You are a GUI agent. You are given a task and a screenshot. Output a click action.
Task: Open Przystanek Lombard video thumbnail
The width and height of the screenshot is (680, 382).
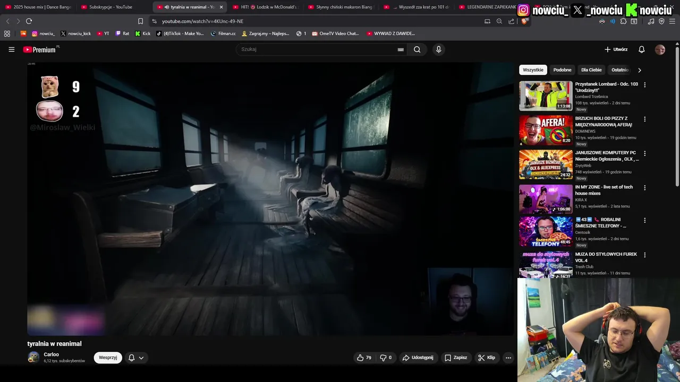point(546,95)
